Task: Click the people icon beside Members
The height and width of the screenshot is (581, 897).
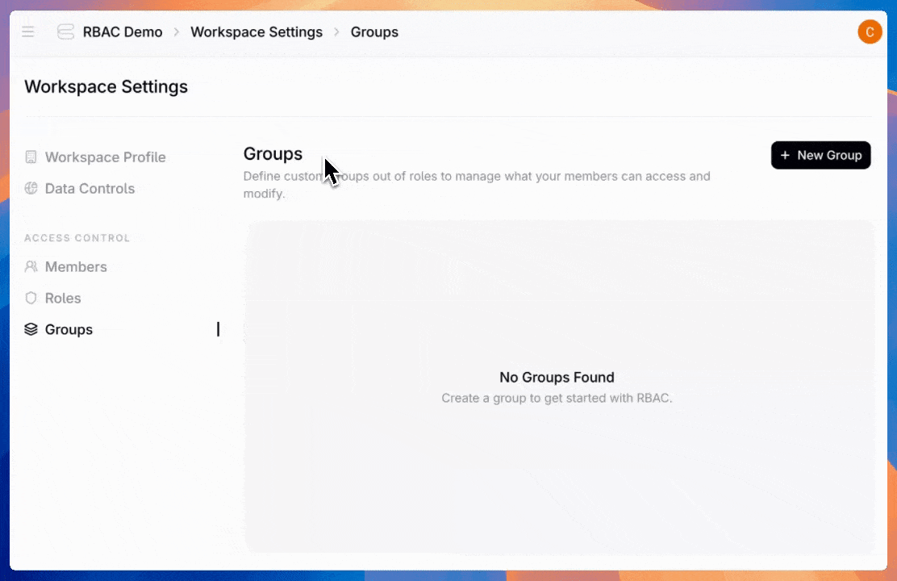Action: click(31, 267)
